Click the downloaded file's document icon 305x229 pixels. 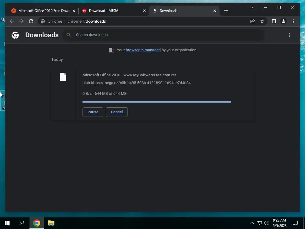point(63,77)
